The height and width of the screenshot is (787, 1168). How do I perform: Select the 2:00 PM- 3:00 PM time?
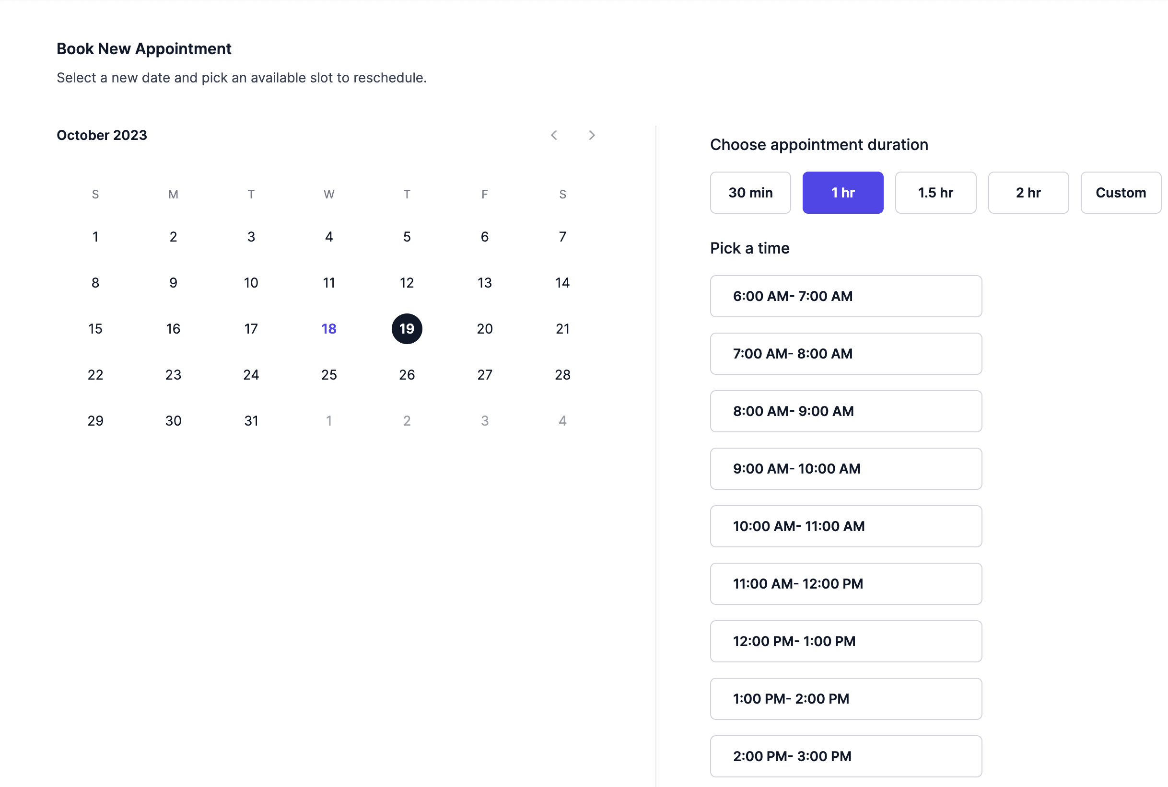coord(846,756)
